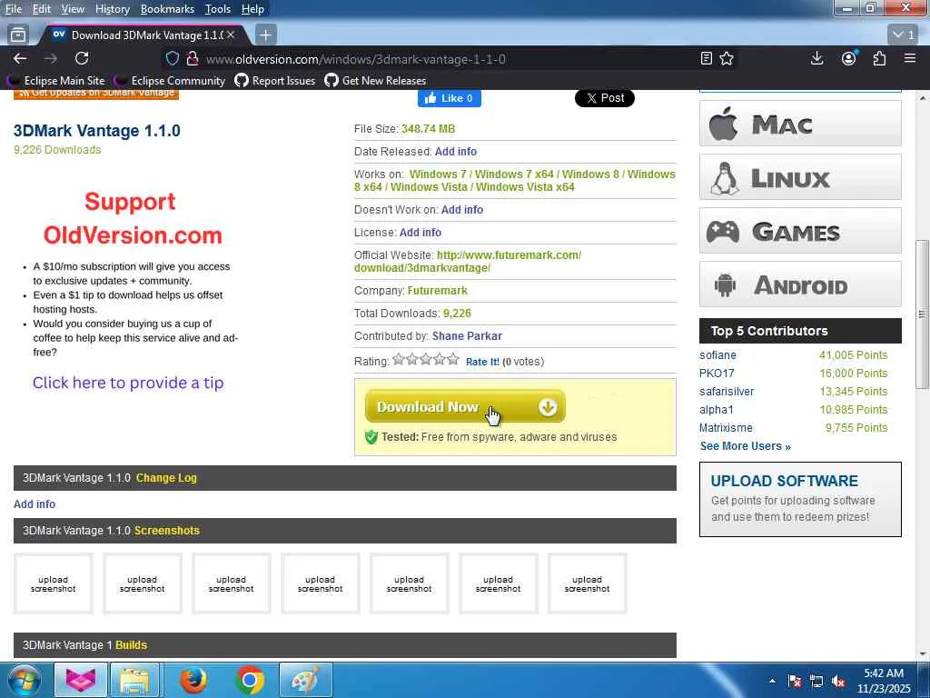Add info for Doesn't Work on
Viewport: 930px width, 698px height.
pos(462,210)
